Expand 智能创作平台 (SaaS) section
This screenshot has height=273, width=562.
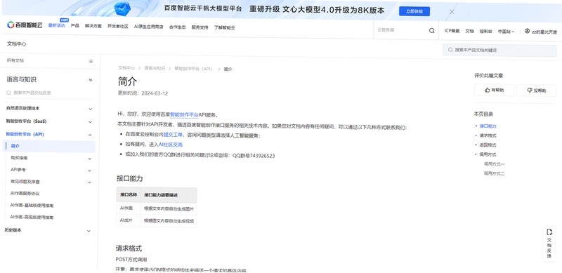(91, 122)
